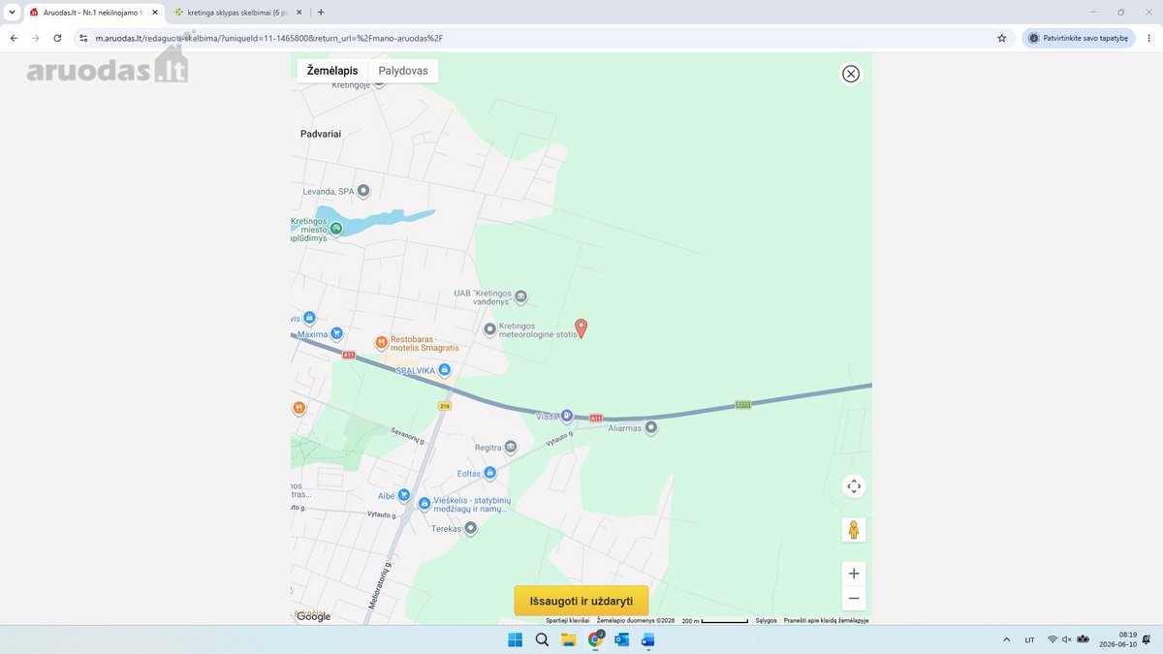Click the 200 m map scale
This screenshot has width=1163, height=654.
[715, 620]
